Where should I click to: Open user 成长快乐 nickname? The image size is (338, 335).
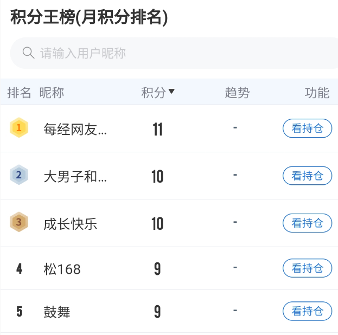point(71,223)
